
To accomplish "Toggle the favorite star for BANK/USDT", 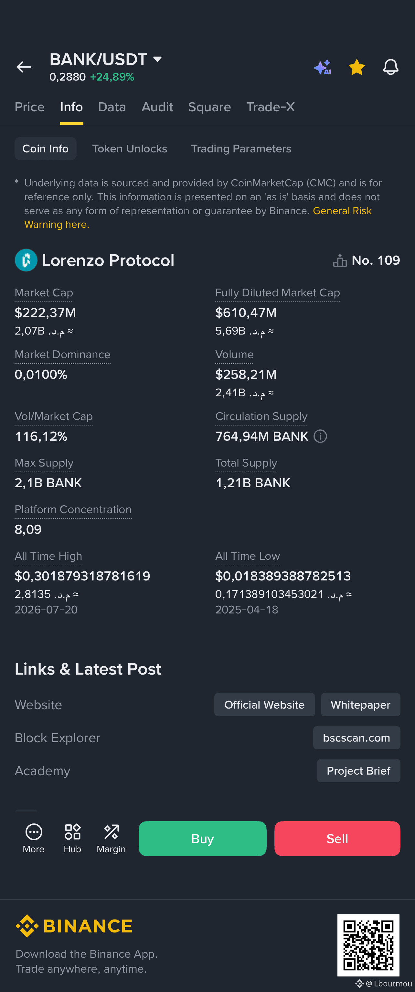I will (356, 67).
